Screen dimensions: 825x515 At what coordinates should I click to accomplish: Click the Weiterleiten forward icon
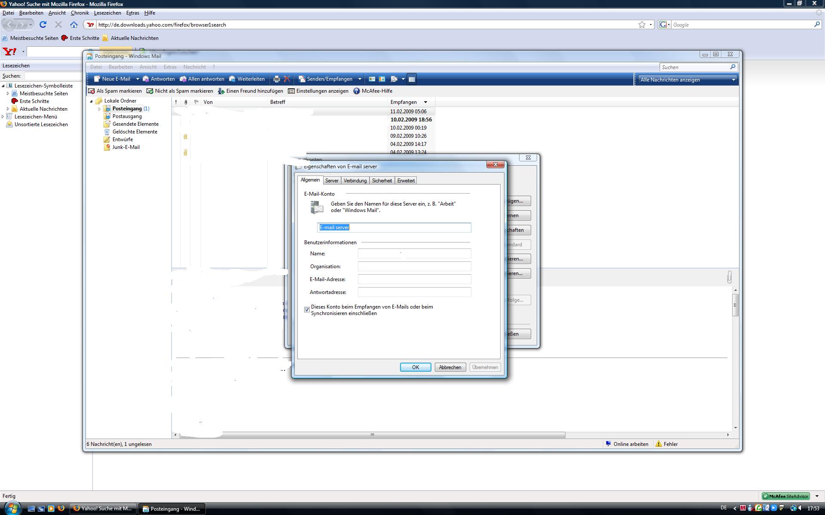click(232, 79)
